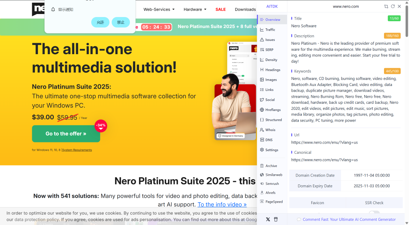Click the Domain Creation Date value 1997-11-04
This screenshot has height=225, width=409.
(x=372, y=175)
